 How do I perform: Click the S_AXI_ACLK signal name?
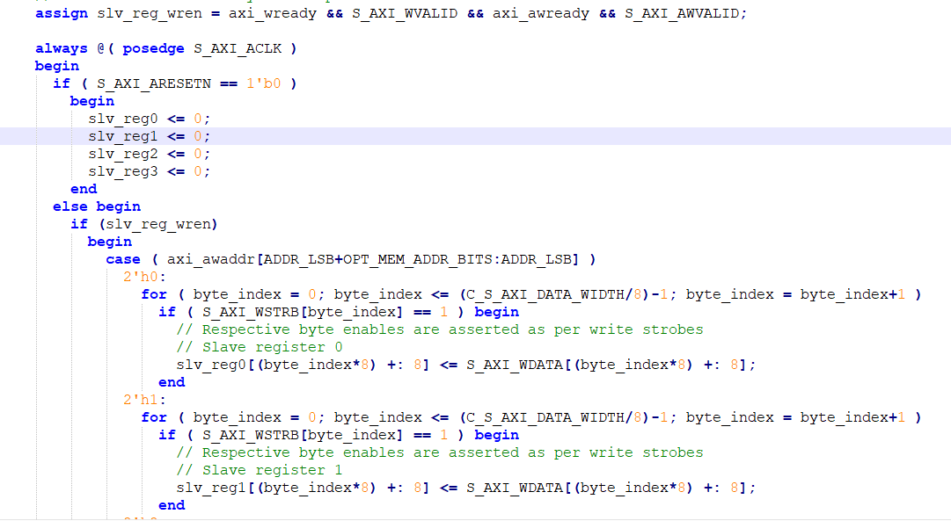tap(237, 47)
